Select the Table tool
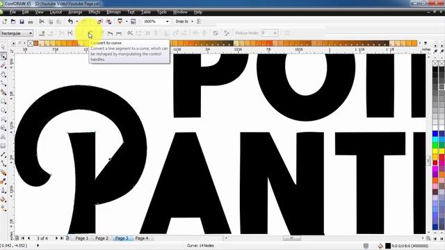 [3, 146]
